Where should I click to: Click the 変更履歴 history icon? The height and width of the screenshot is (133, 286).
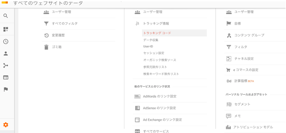click(x=46, y=35)
